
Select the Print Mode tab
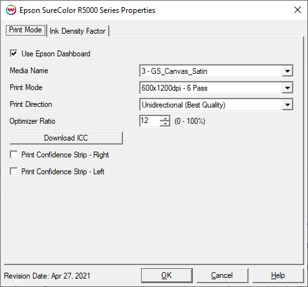(x=25, y=30)
